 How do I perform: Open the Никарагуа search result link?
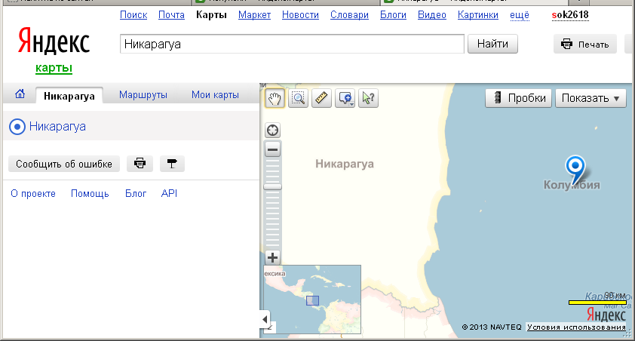57,126
